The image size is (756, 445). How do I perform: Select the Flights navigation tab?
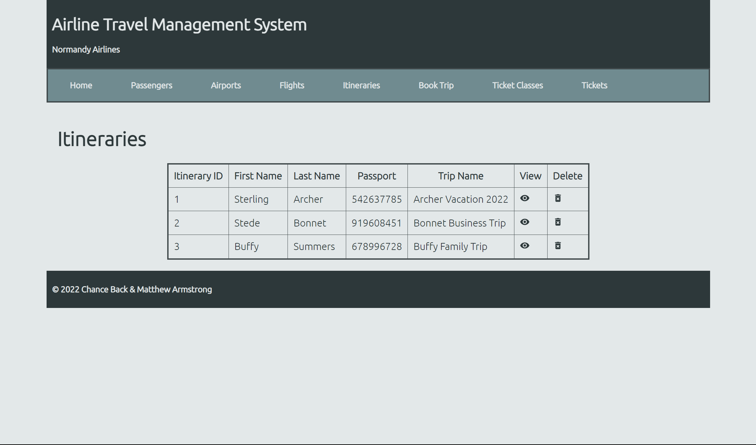pyautogui.click(x=292, y=85)
